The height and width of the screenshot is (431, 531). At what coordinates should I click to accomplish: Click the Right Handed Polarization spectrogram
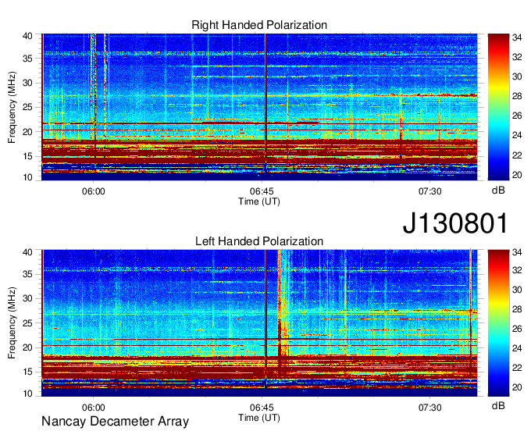click(x=259, y=107)
